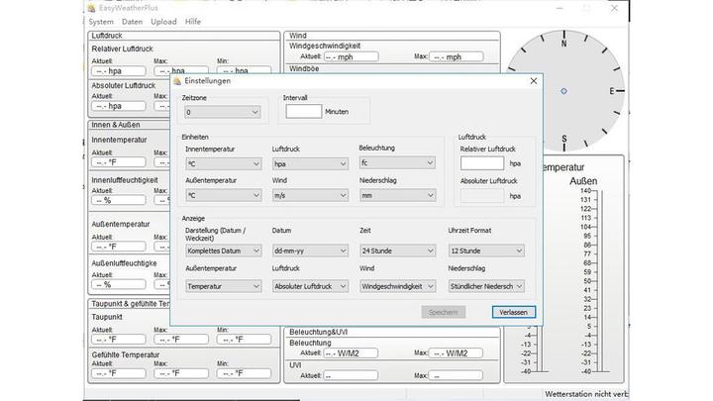Open the Darstellung dropdown showing Komplettes Datum
The height and width of the screenshot is (401, 713).
(x=223, y=251)
